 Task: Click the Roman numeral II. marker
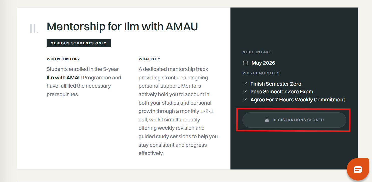coord(34,29)
